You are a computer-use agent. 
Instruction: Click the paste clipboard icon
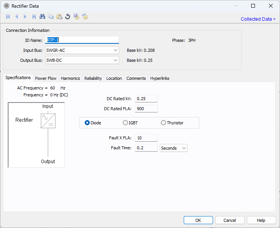59,17
